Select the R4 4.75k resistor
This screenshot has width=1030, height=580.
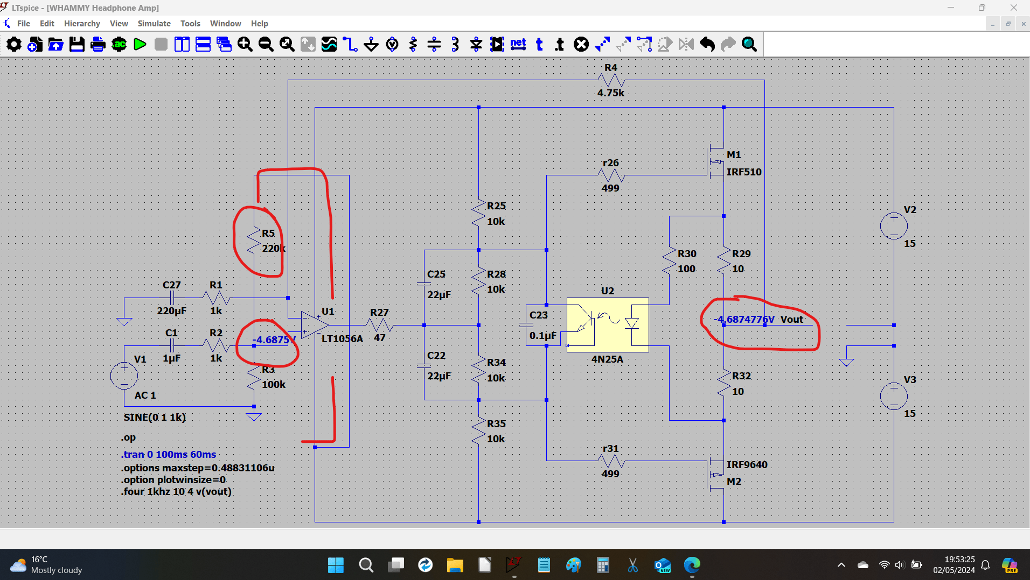click(610, 81)
